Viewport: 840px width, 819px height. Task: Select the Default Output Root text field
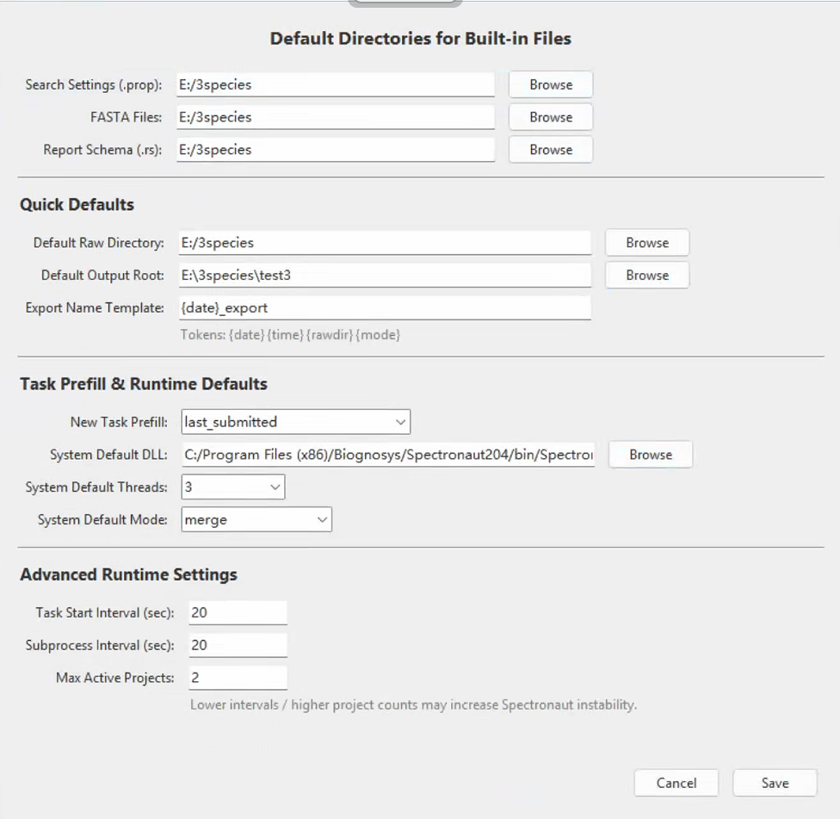(386, 276)
